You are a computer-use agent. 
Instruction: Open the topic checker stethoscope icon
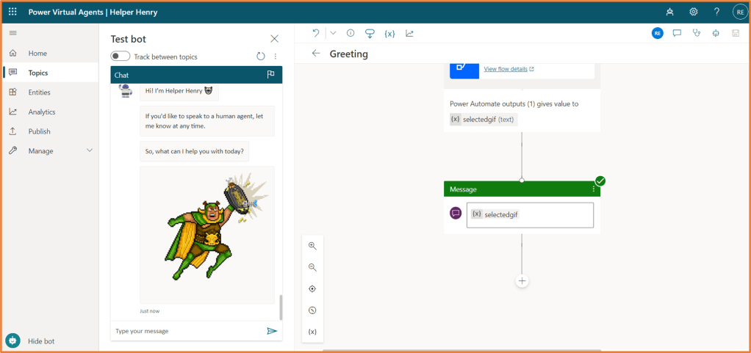(x=697, y=33)
